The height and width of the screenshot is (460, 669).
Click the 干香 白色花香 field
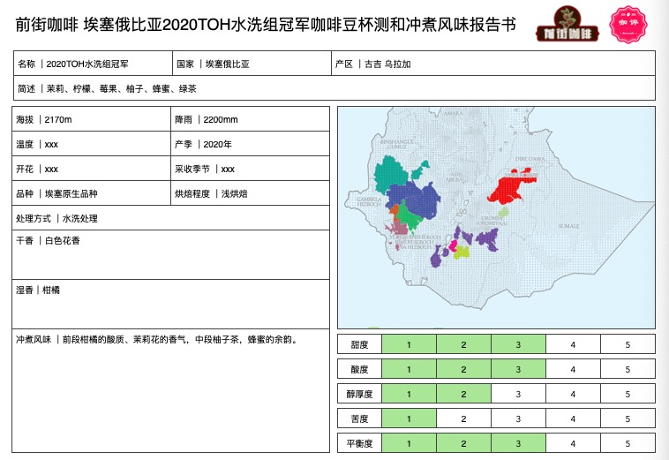click(170, 255)
